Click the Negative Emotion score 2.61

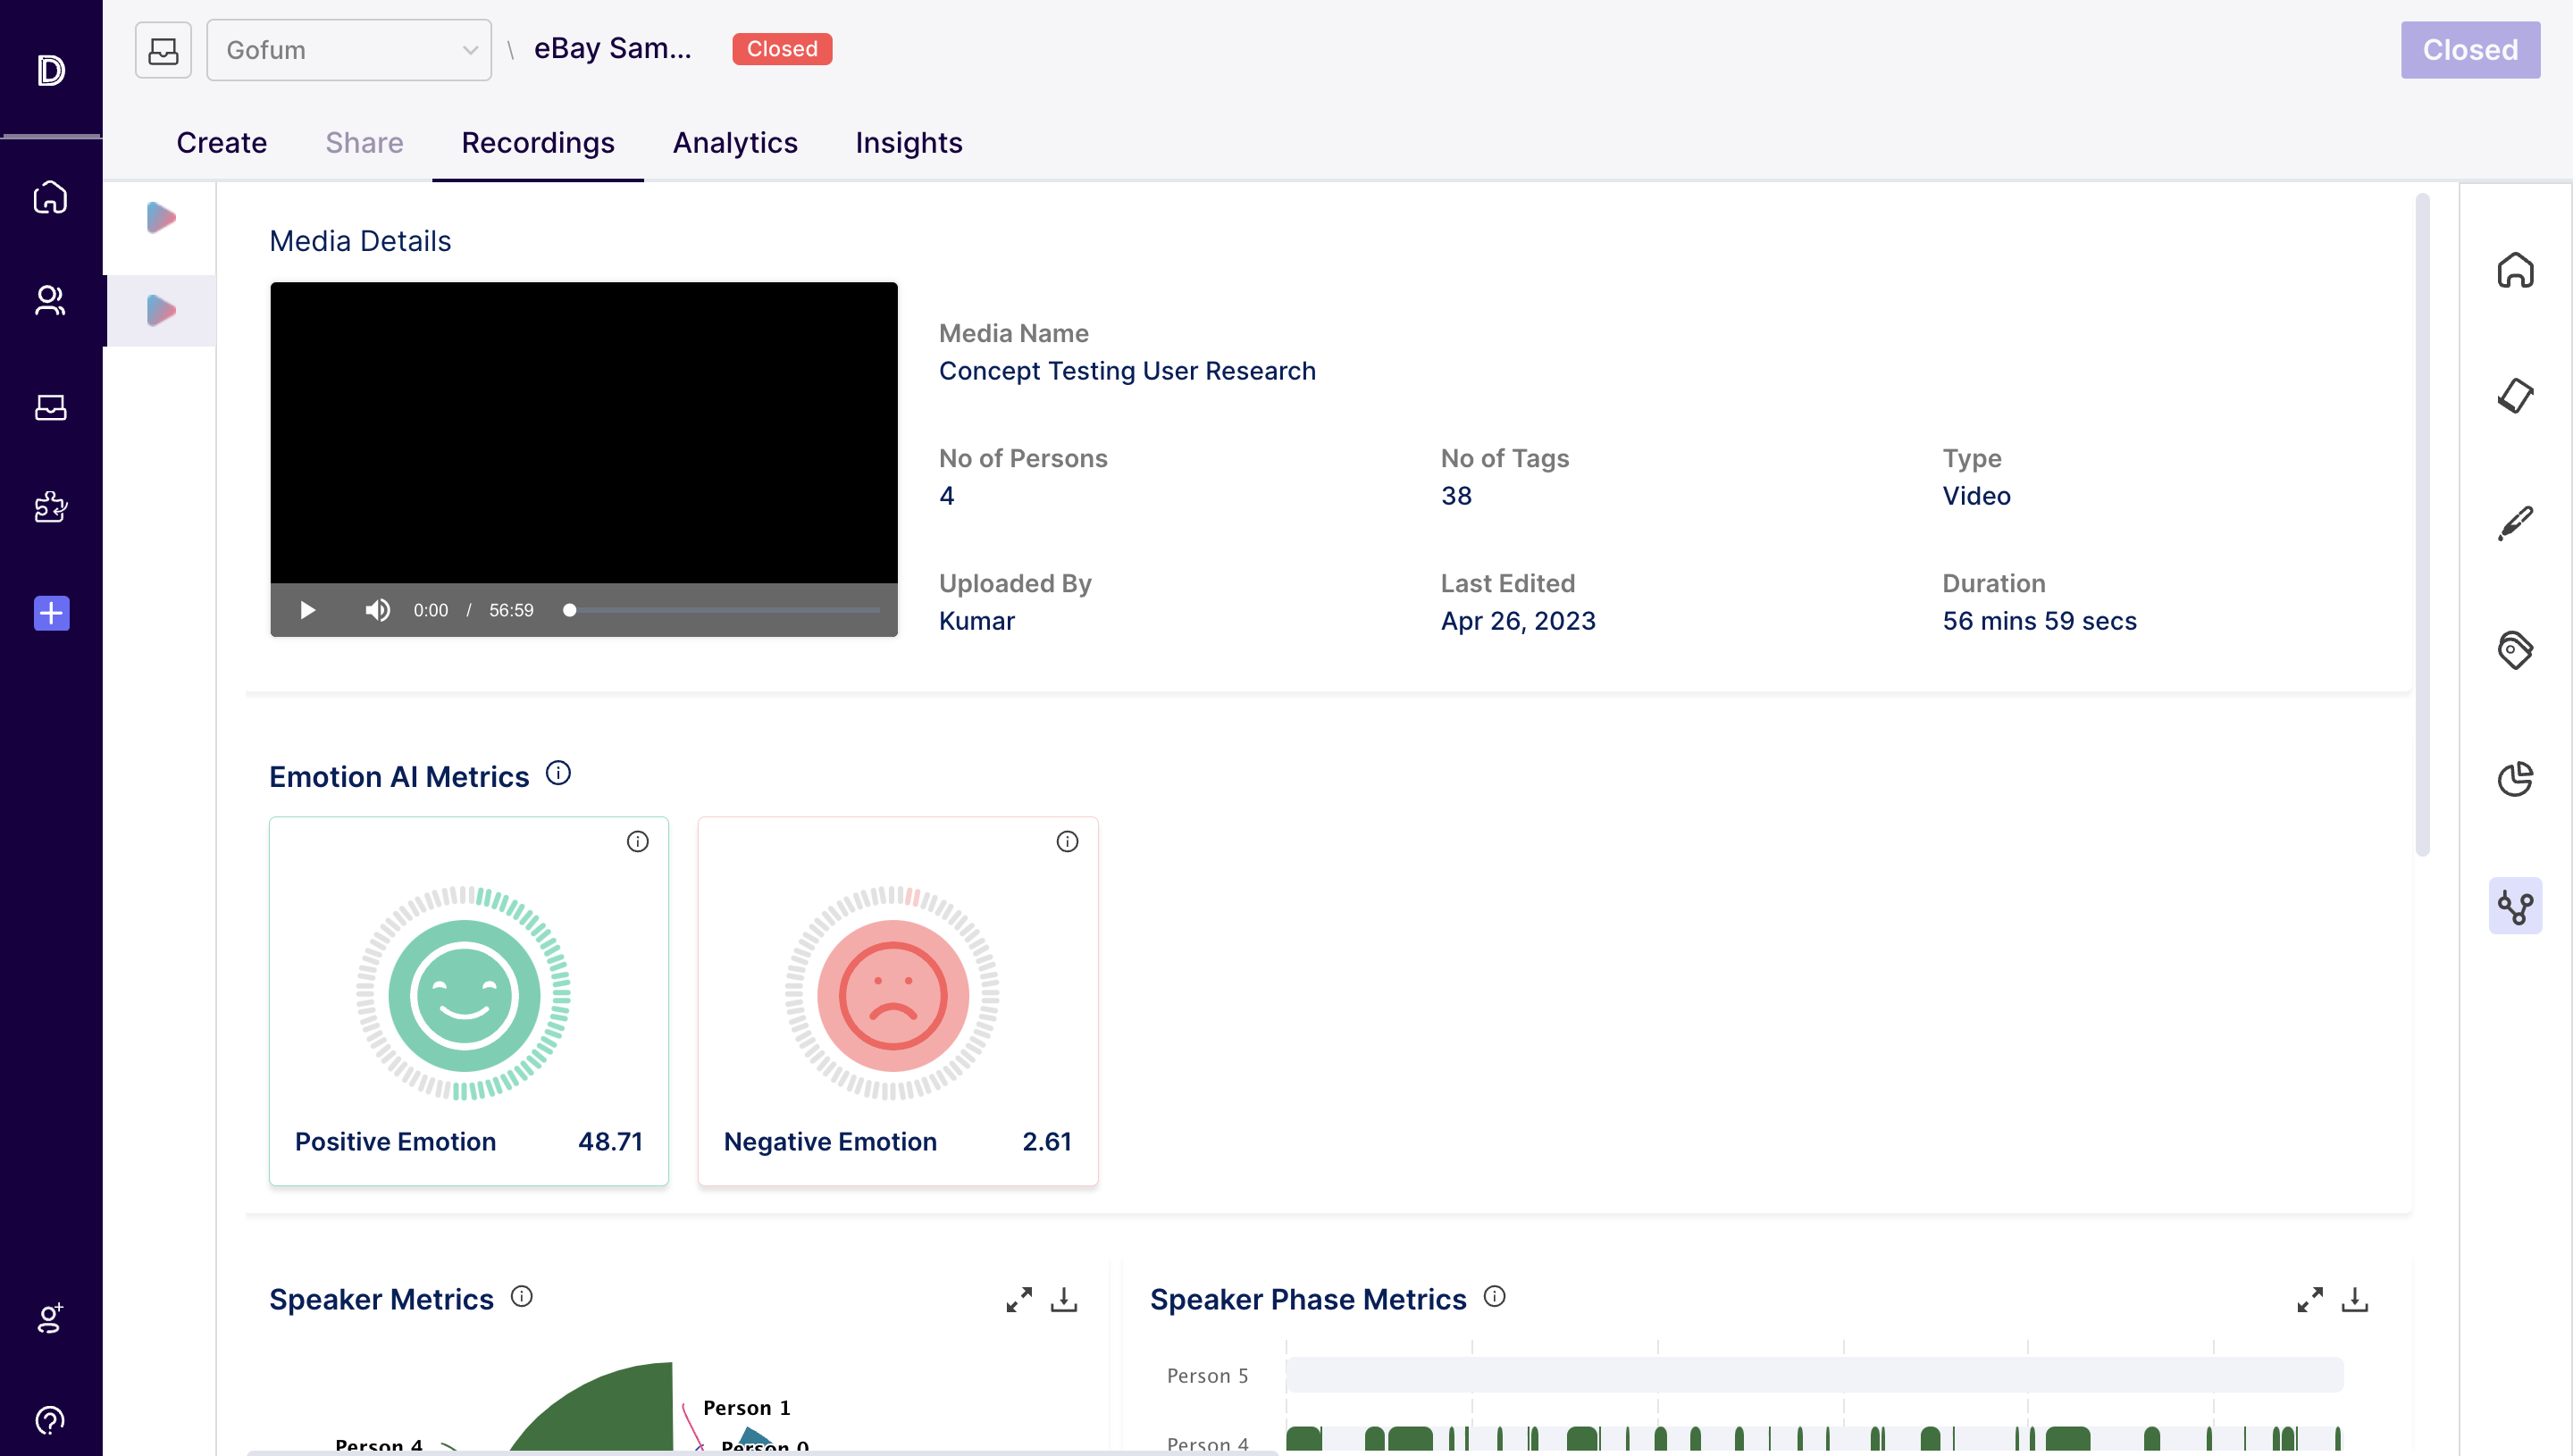1047,1142
